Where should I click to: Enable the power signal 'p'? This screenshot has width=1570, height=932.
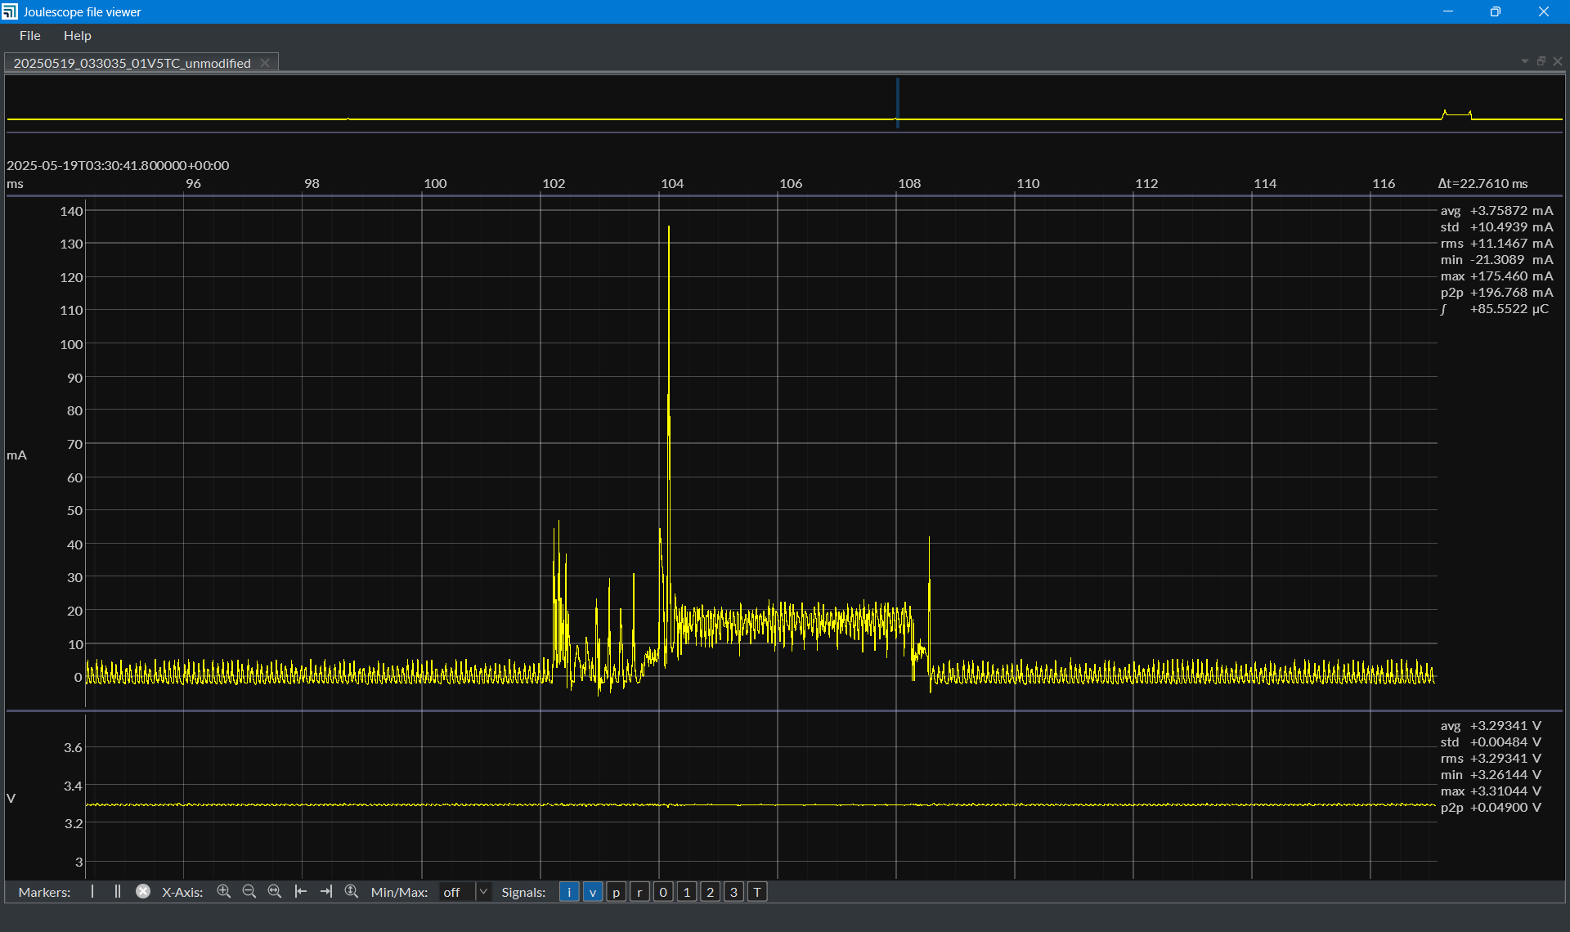point(617,892)
